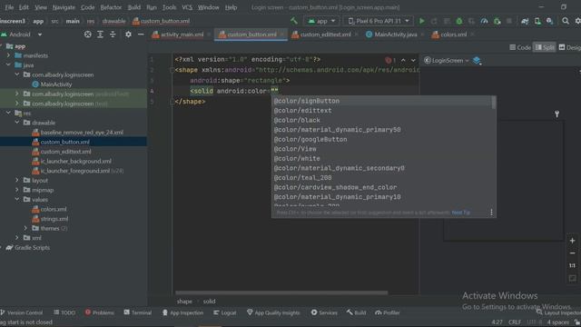Open the LoginScreen theme dropdown
The image size is (581, 327).
(447, 61)
